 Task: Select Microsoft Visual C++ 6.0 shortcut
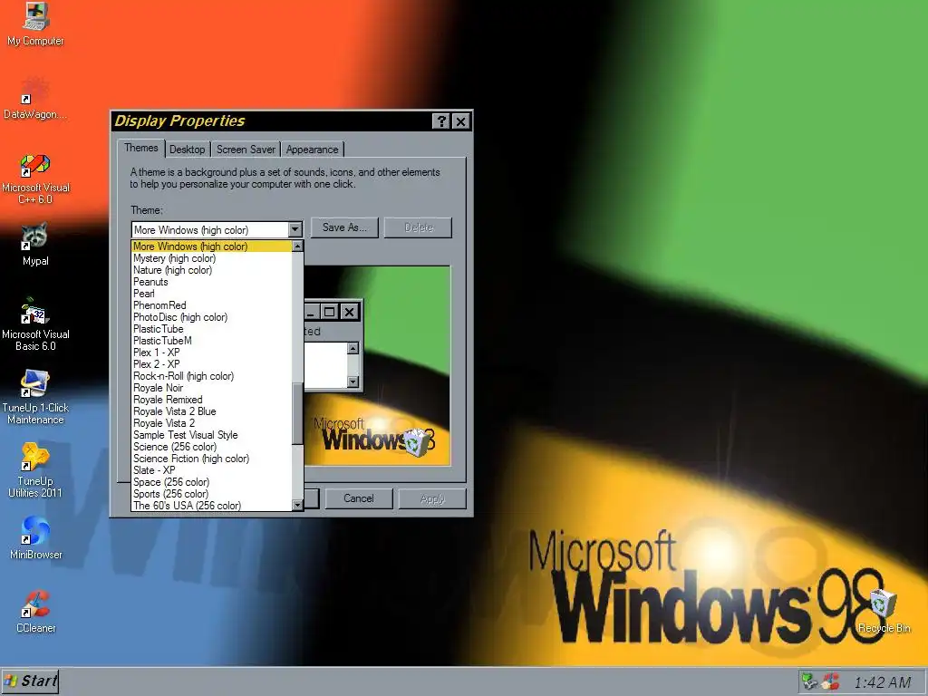coord(35,179)
